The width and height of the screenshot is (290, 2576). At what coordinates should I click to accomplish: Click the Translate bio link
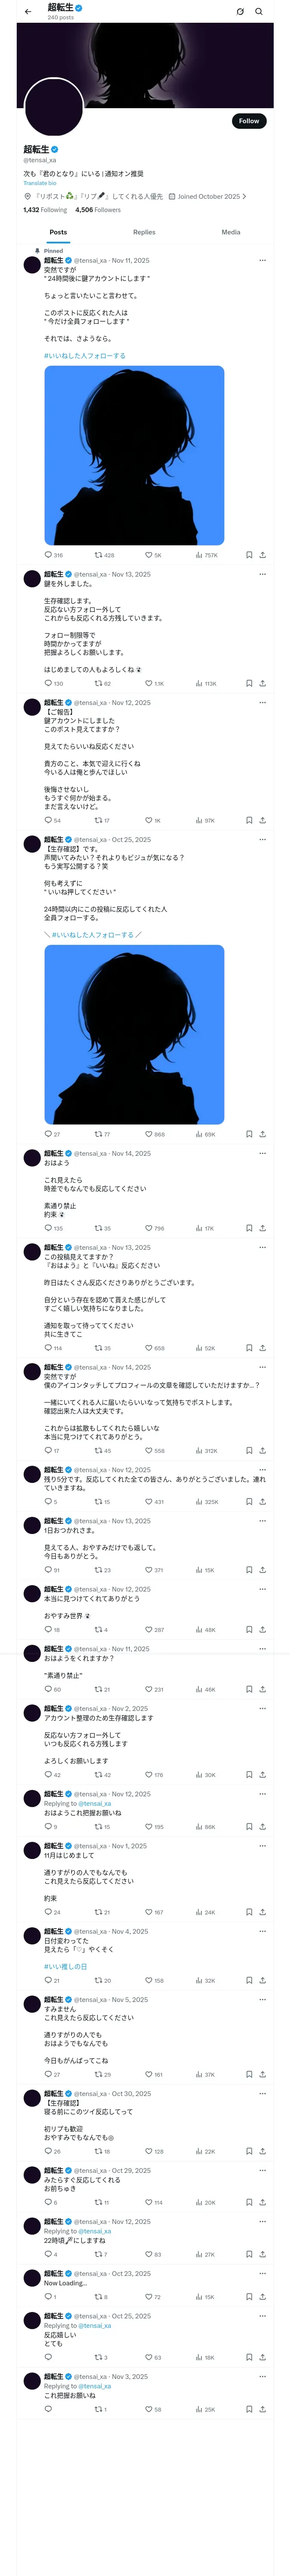coord(40,183)
